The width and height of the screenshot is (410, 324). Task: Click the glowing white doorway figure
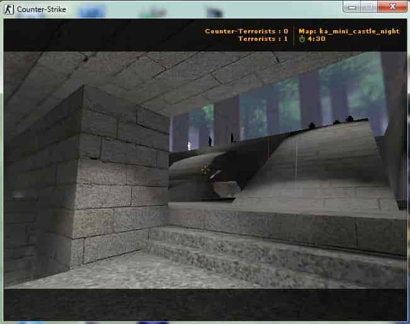pos(190,145)
